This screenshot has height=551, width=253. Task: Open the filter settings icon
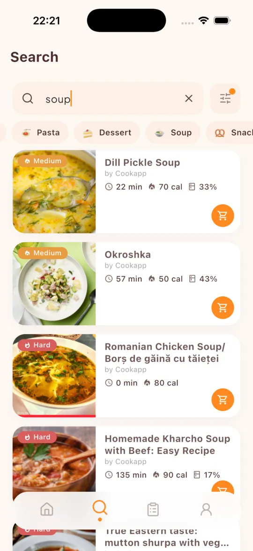[225, 99]
